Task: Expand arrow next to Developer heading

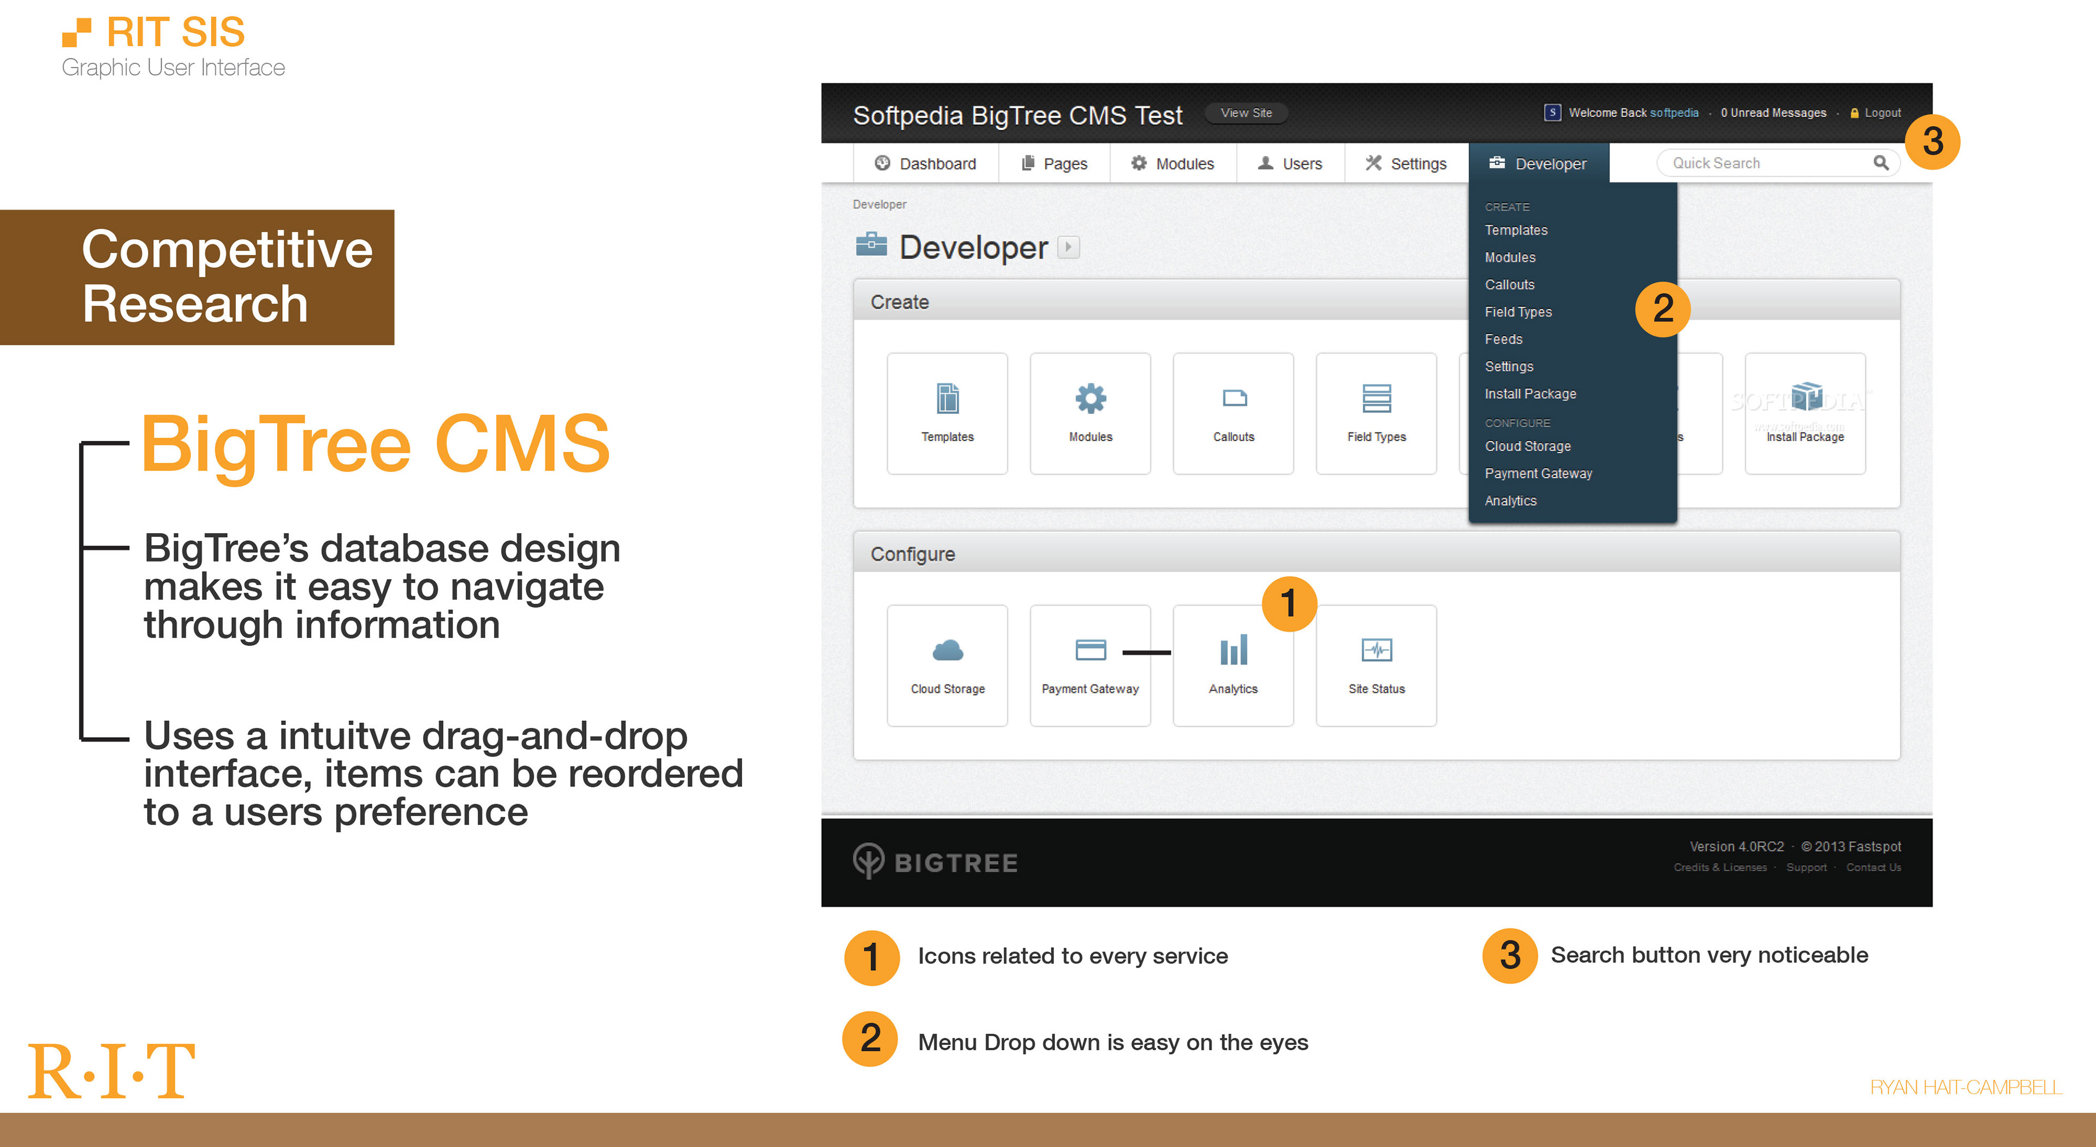Action: coord(1068,247)
